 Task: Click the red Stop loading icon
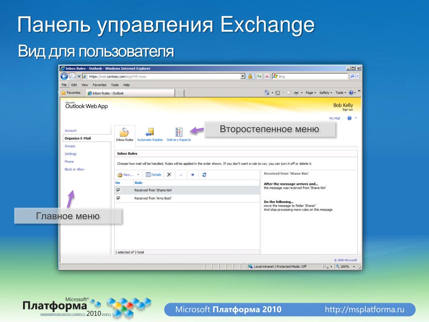pos(267,76)
